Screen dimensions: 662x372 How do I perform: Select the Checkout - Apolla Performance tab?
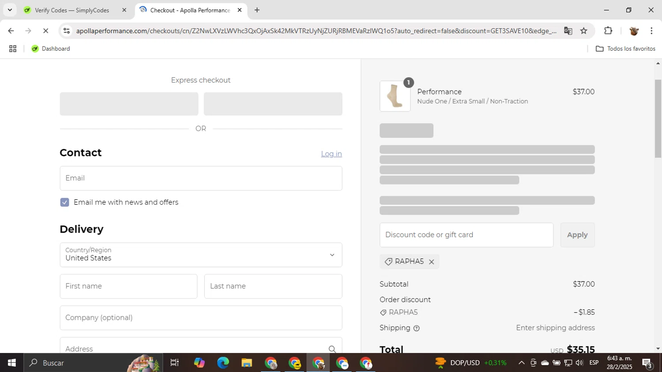[190, 10]
